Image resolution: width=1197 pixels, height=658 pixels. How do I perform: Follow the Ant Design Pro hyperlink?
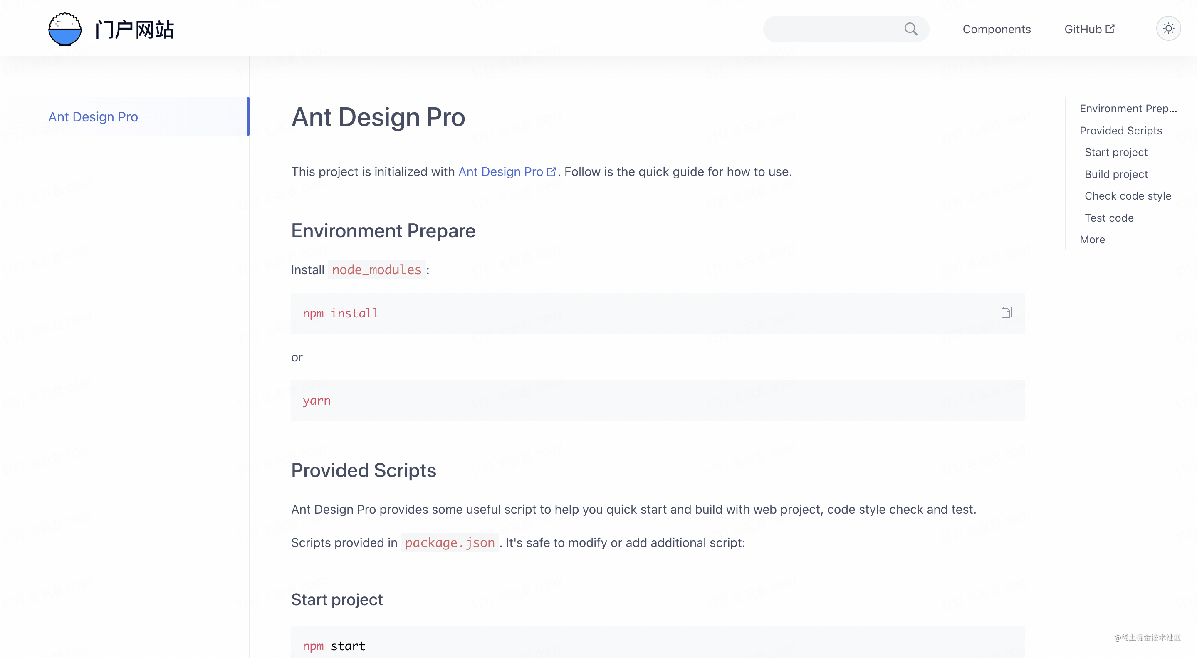500,171
